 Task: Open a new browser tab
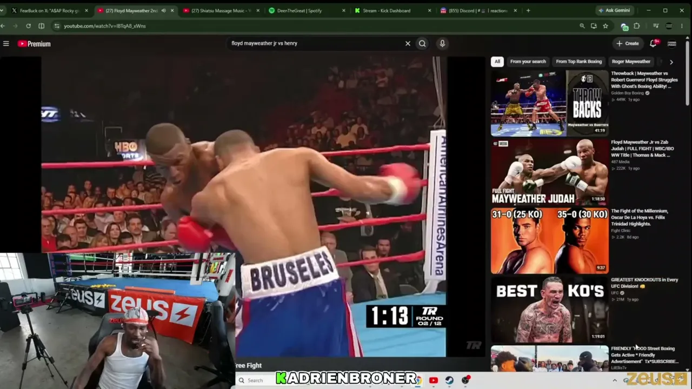coord(528,10)
